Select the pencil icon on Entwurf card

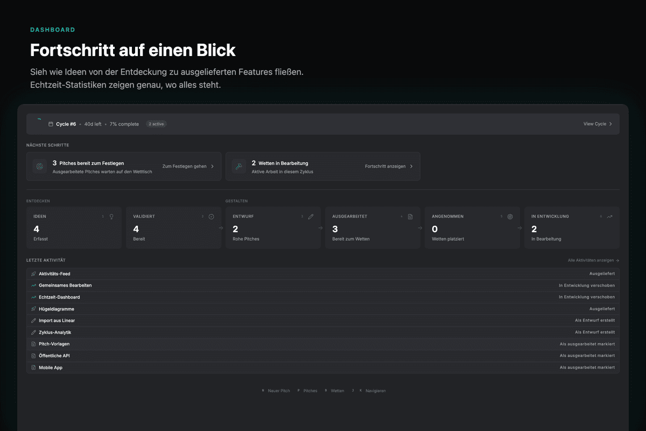pyautogui.click(x=311, y=216)
